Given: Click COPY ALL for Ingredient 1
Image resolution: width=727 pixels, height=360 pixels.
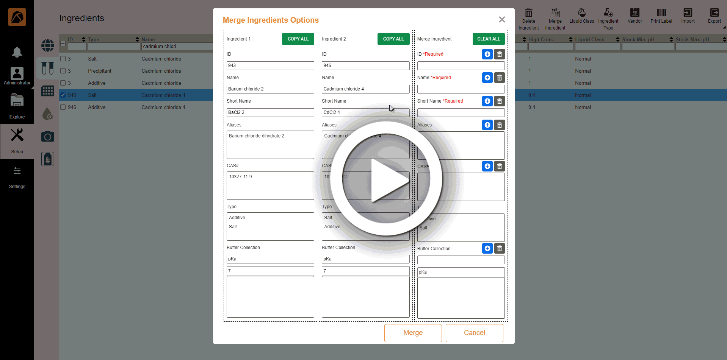Looking at the screenshot, I should click(298, 39).
